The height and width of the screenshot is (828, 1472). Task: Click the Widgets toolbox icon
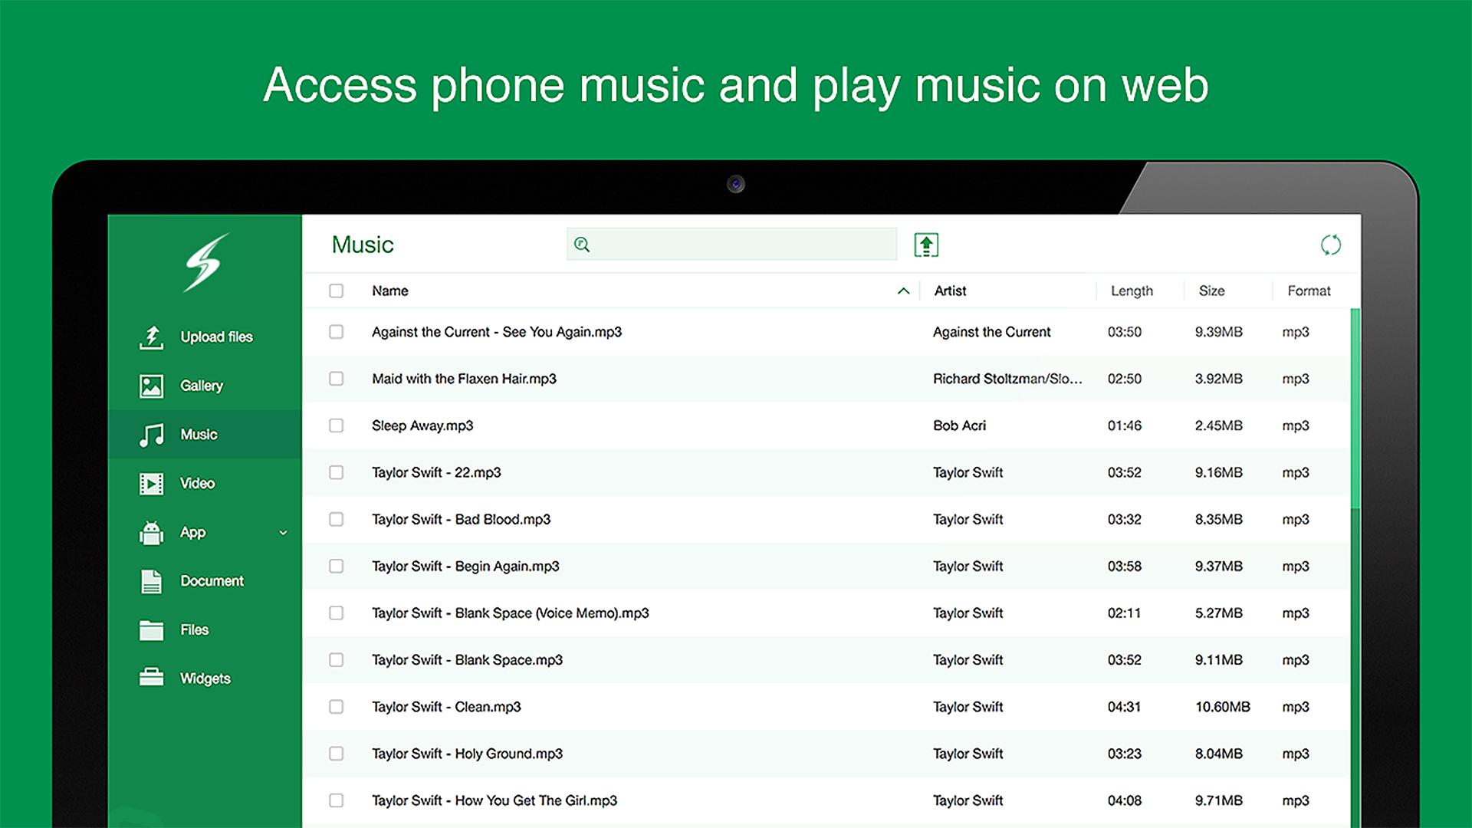(x=152, y=678)
